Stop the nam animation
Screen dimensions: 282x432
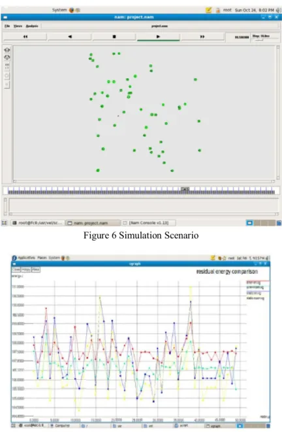114,36
